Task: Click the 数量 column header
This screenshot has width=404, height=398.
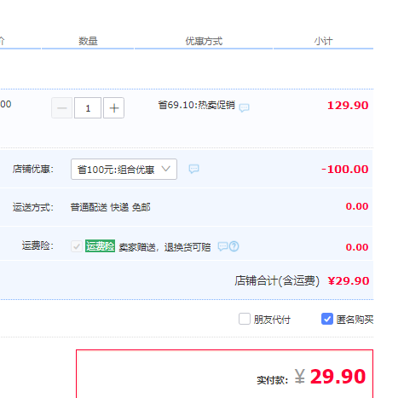Action: point(88,41)
